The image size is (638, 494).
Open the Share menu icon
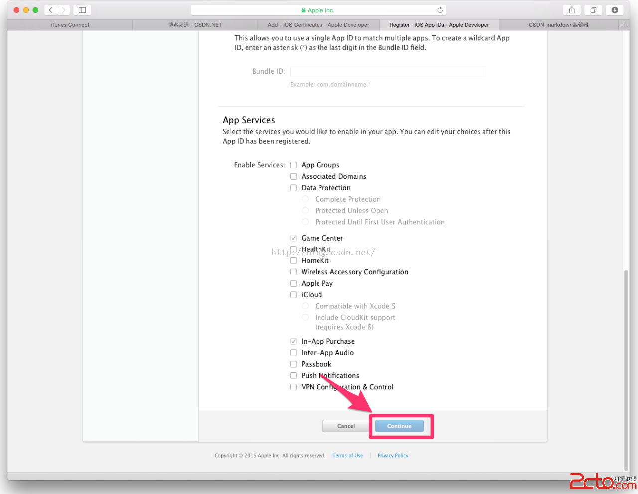(x=572, y=10)
